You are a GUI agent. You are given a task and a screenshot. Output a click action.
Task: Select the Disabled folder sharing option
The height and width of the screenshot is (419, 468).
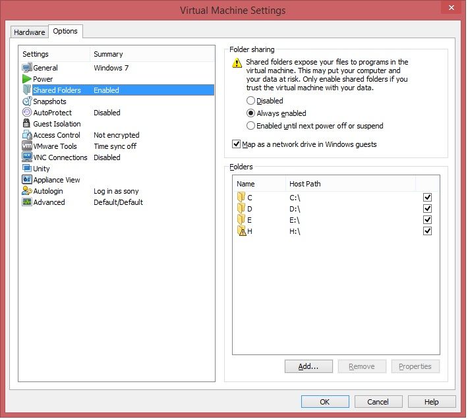click(250, 101)
